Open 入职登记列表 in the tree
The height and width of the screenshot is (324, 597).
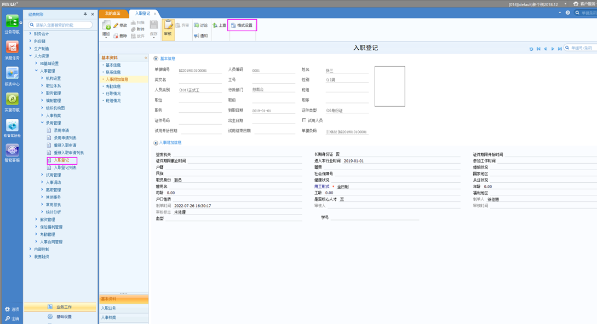coord(65,167)
